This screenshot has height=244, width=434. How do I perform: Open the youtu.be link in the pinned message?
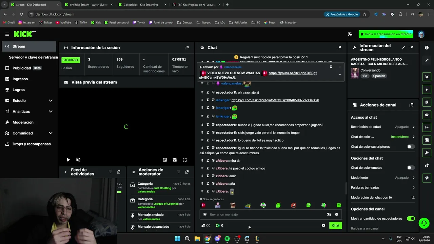tap(258, 75)
